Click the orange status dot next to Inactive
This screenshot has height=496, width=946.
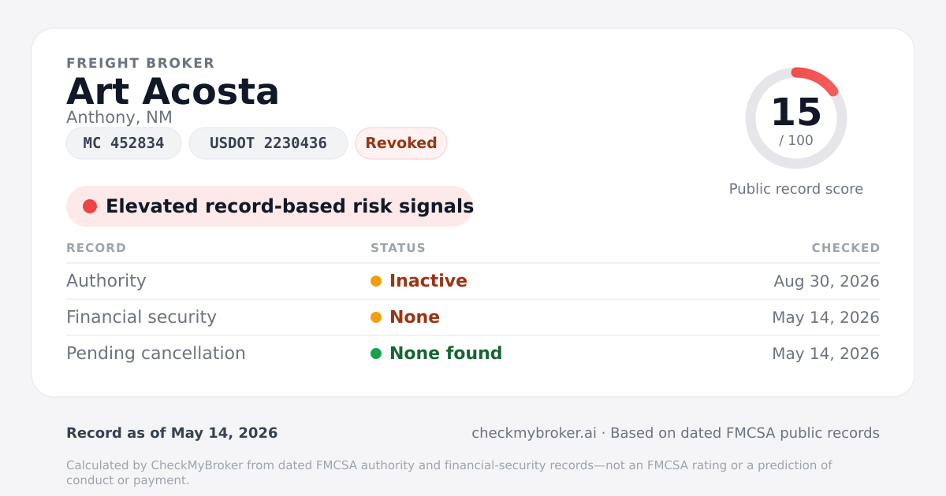pyautogui.click(x=376, y=281)
